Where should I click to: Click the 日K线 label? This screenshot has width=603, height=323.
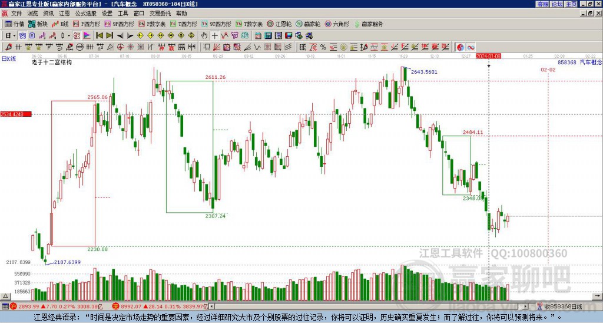click(8, 59)
